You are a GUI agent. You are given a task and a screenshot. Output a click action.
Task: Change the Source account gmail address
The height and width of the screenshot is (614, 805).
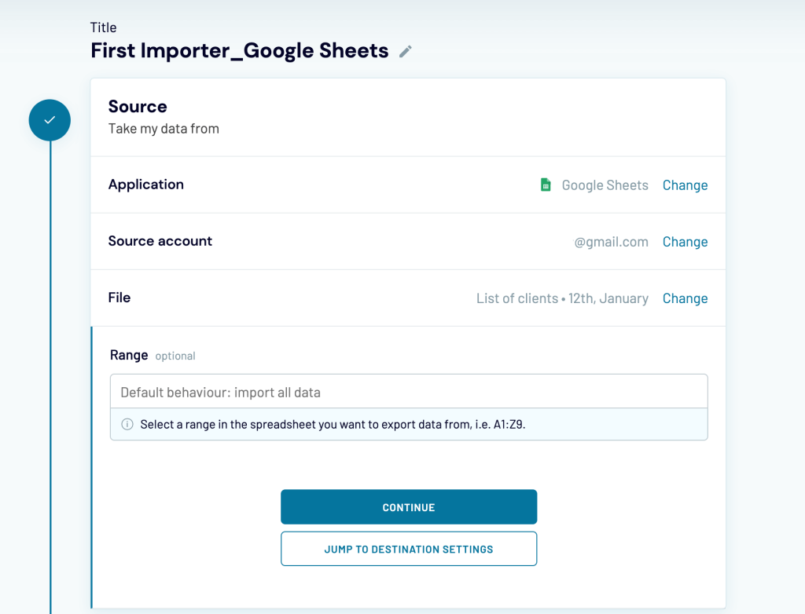pos(685,241)
